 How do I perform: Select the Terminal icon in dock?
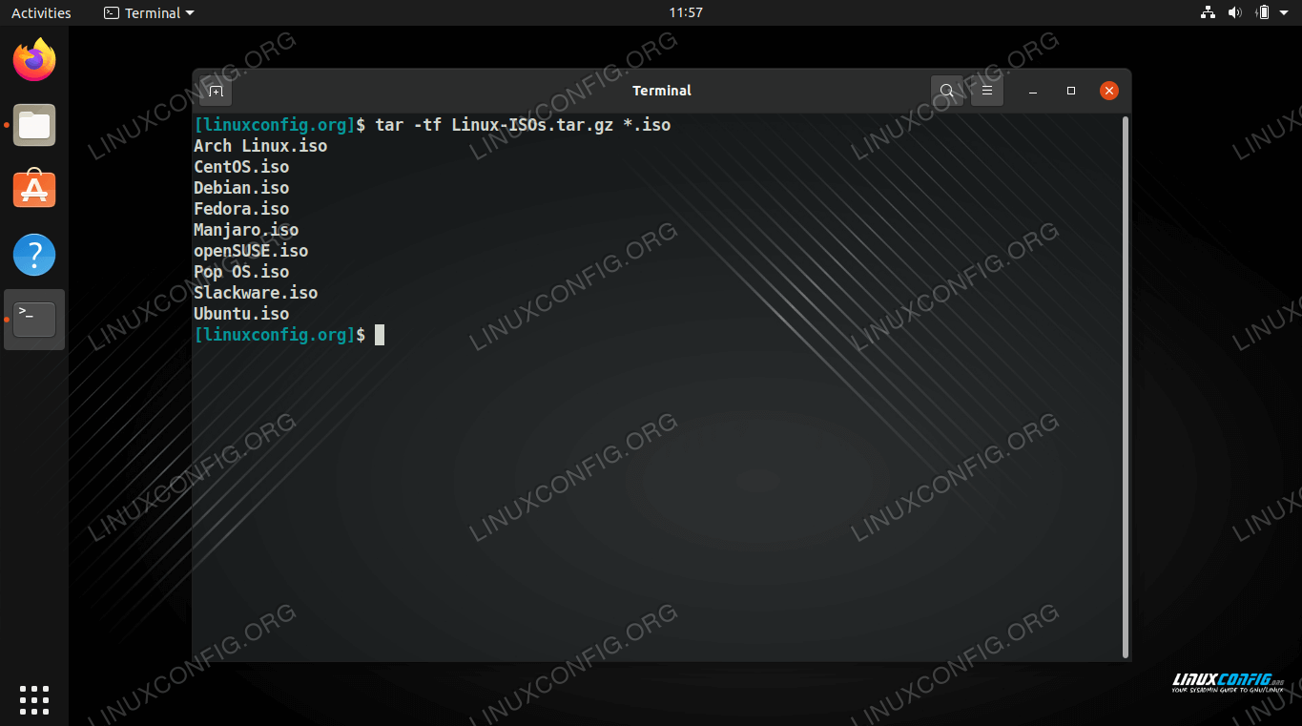point(34,320)
